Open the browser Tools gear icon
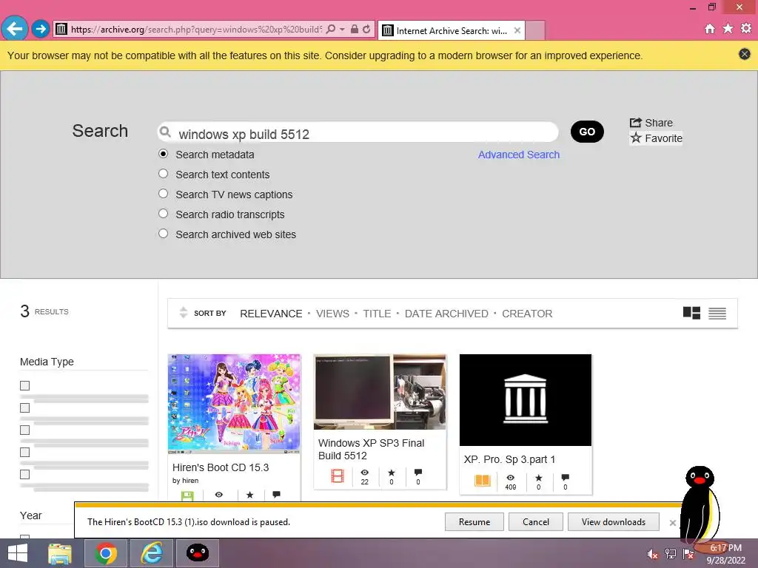This screenshot has height=568, width=758. pyautogui.click(x=746, y=29)
